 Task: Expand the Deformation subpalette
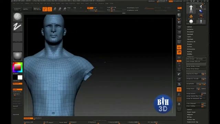pyautogui.click(x=191, y=49)
